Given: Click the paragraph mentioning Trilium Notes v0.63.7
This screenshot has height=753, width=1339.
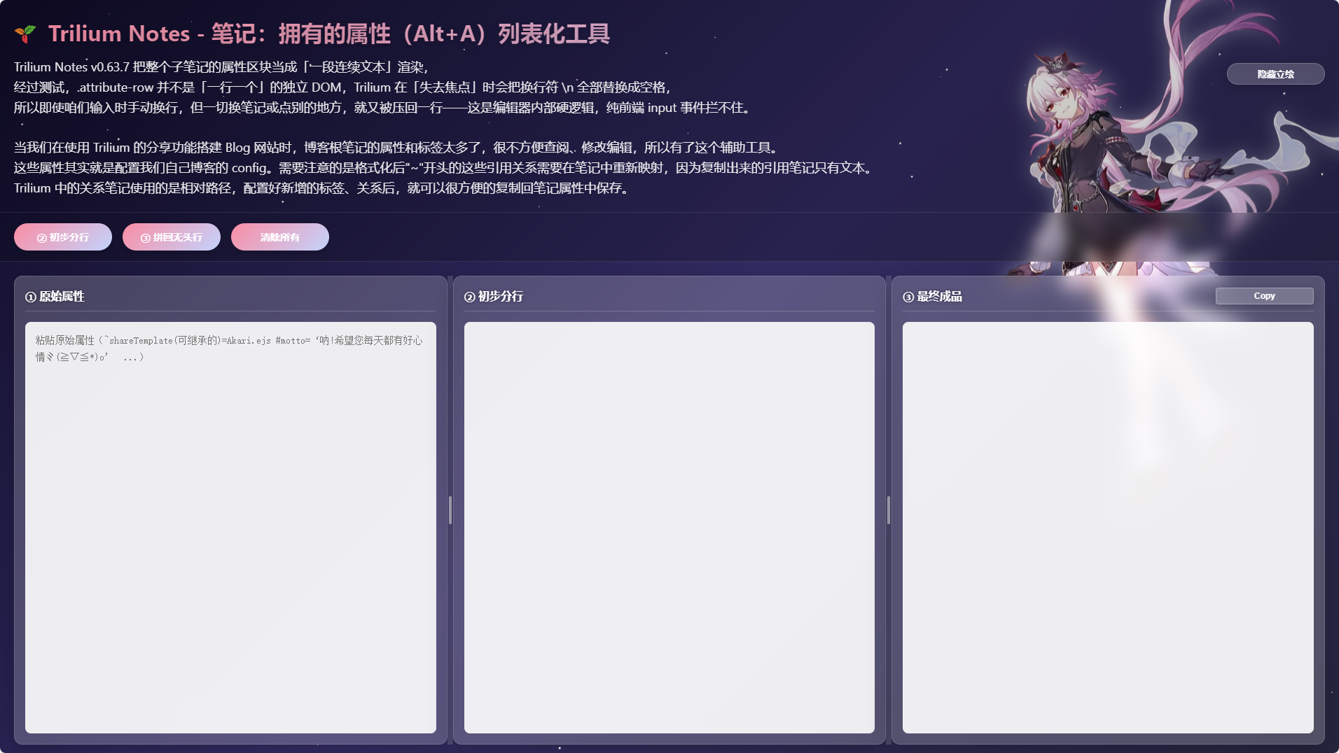Looking at the screenshot, I should click(221, 67).
